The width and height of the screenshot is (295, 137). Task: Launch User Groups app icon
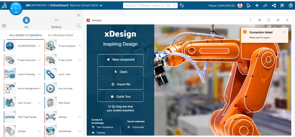tap(10, 103)
